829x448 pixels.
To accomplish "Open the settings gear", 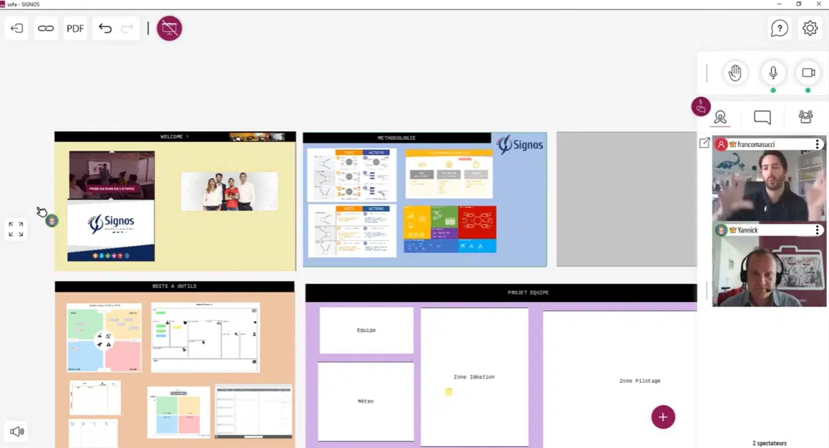I will [x=809, y=29].
